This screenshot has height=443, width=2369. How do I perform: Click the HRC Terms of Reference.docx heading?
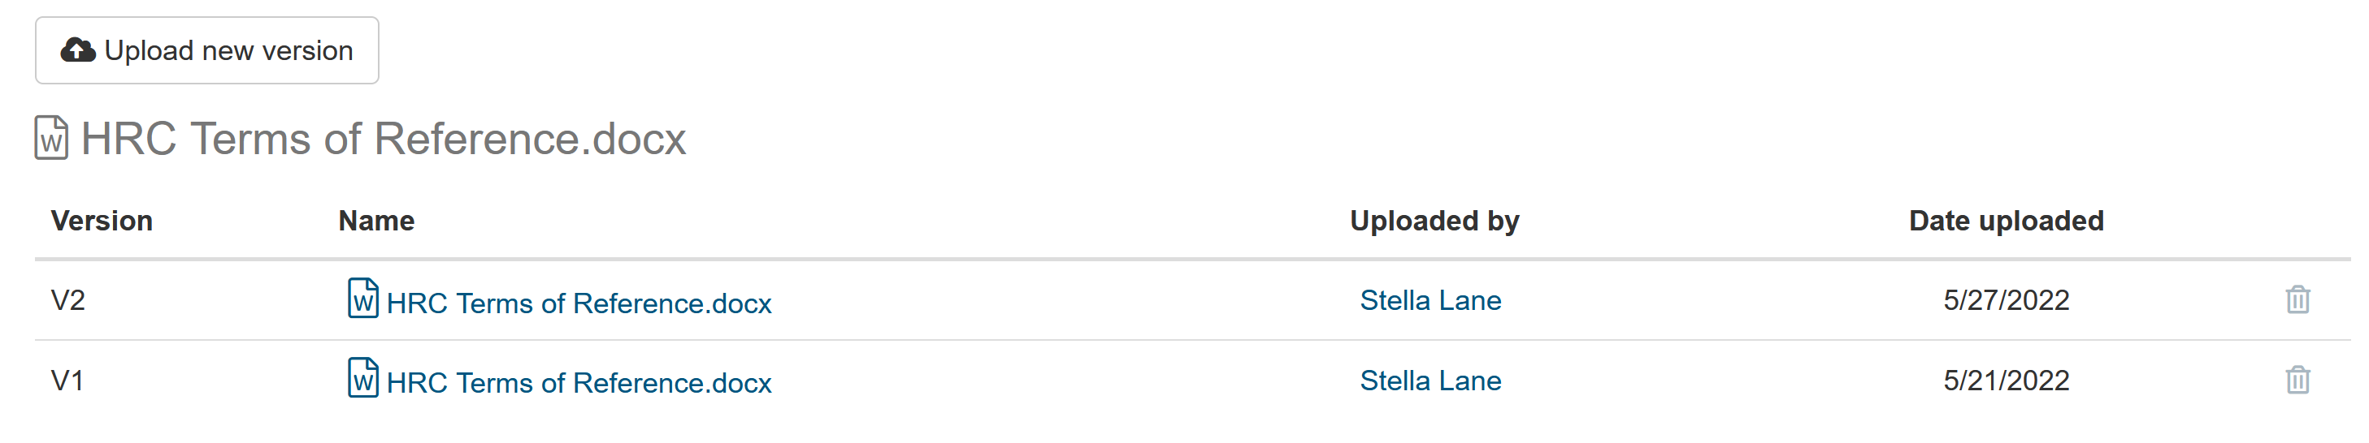(383, 139)
